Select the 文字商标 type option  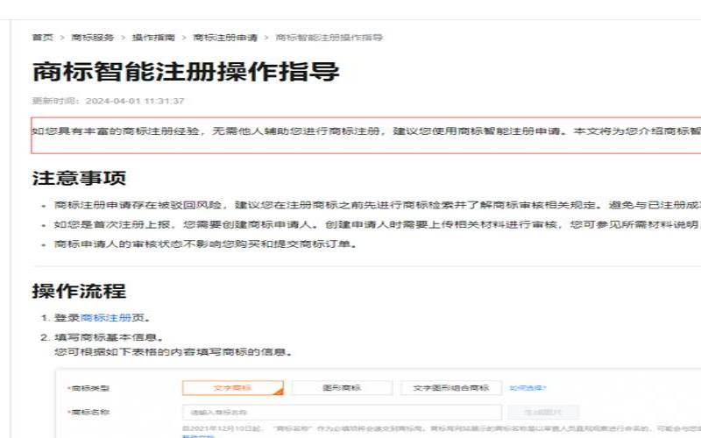click(x=233, y=388)
